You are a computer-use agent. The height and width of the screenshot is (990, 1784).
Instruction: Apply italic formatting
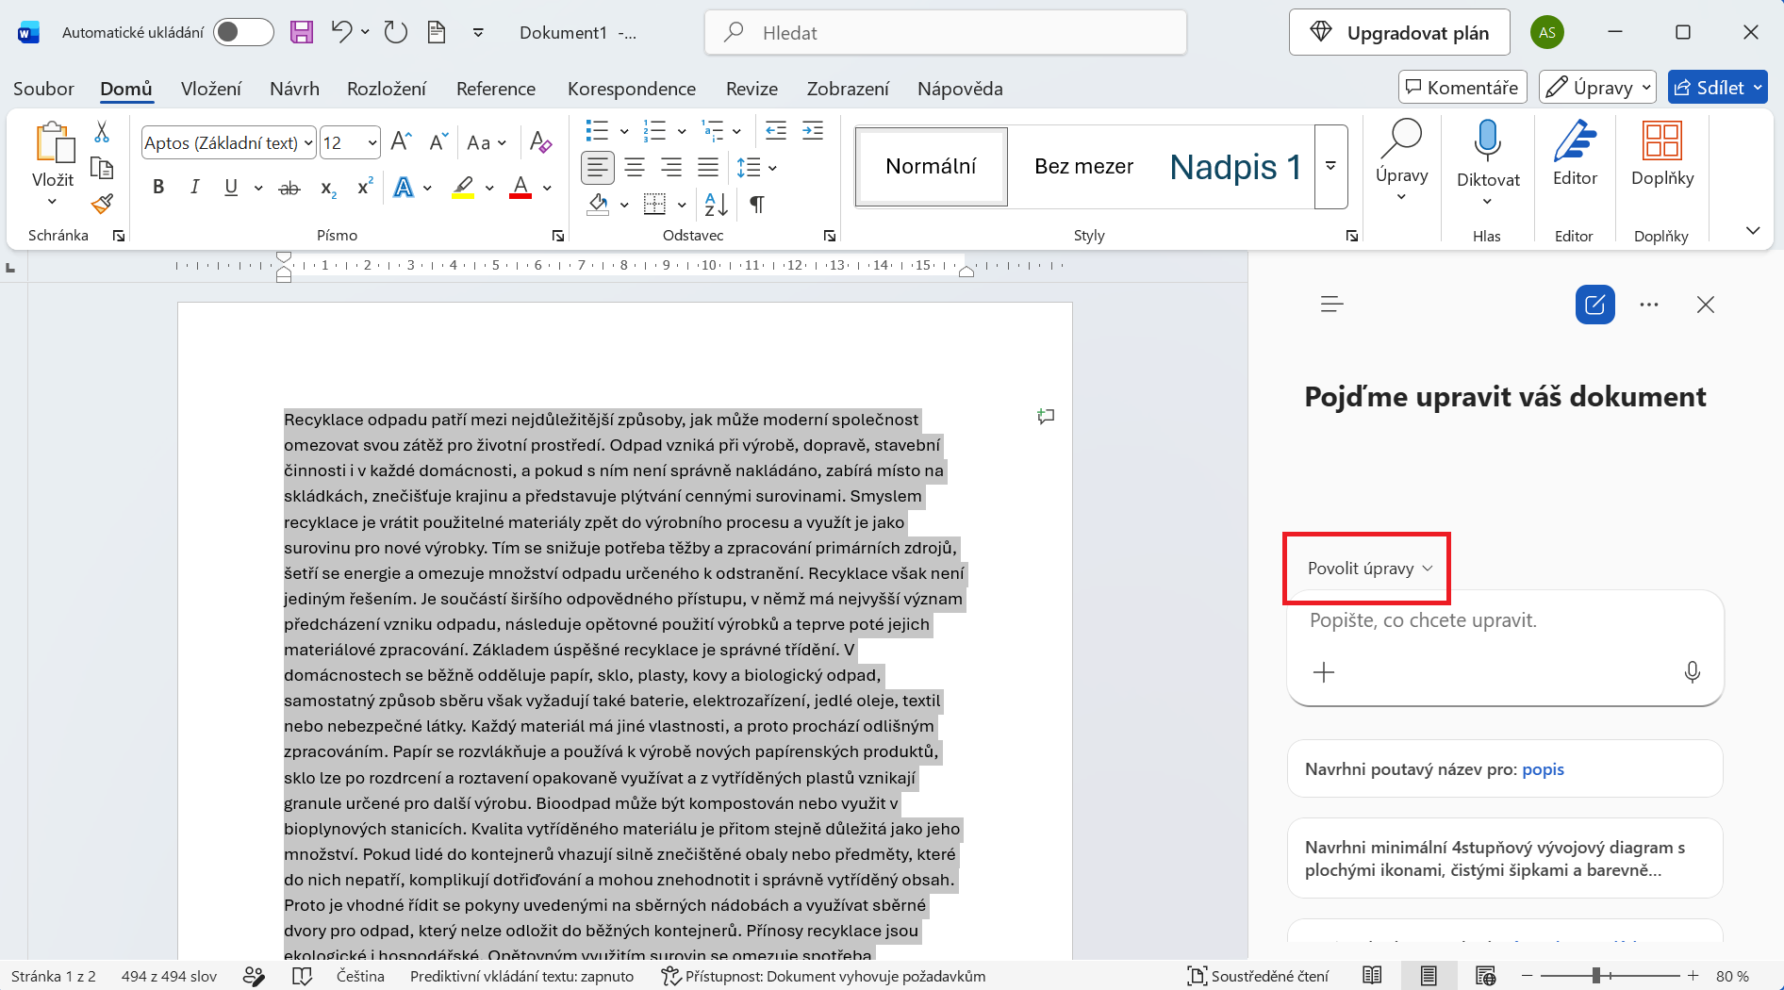point(194,187)
